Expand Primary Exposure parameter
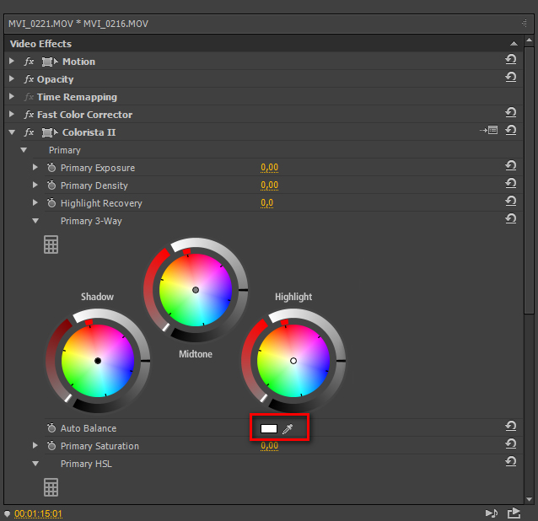 (35, 167)
